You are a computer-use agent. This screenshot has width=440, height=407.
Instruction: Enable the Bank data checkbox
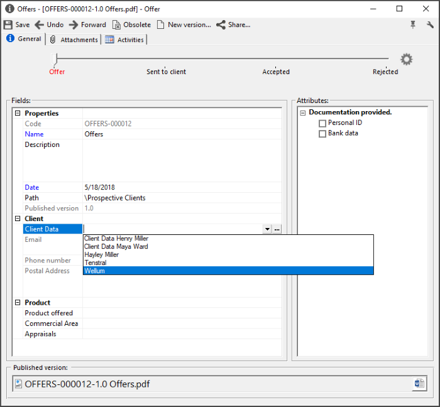[x=322, y=134]
